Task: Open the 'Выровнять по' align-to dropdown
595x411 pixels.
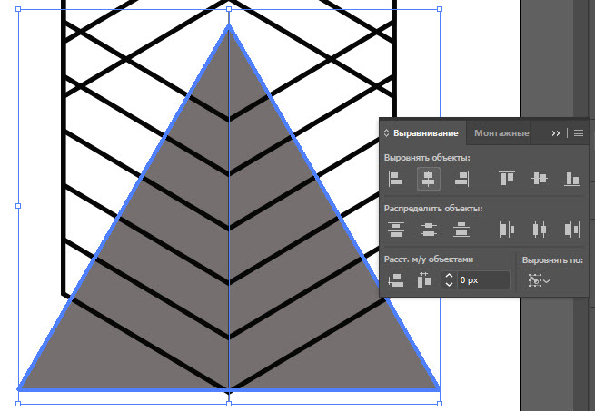Action: 539,281
